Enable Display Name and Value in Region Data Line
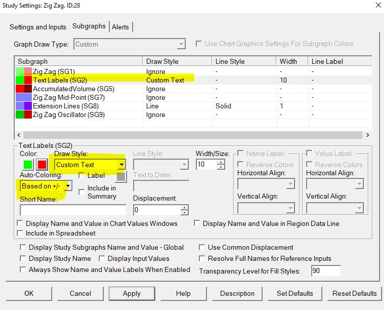 tap(197, 223)
